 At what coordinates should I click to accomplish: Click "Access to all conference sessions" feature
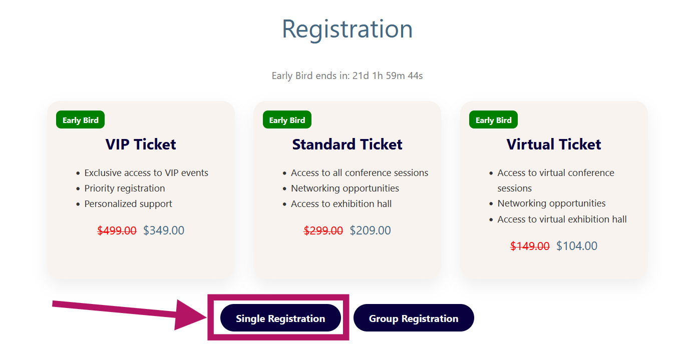tap(360, 173)
